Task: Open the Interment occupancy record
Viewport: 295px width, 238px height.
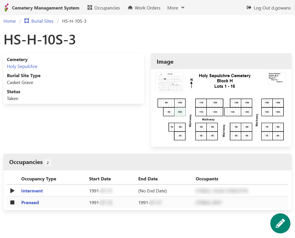Action: click(32, 191)
